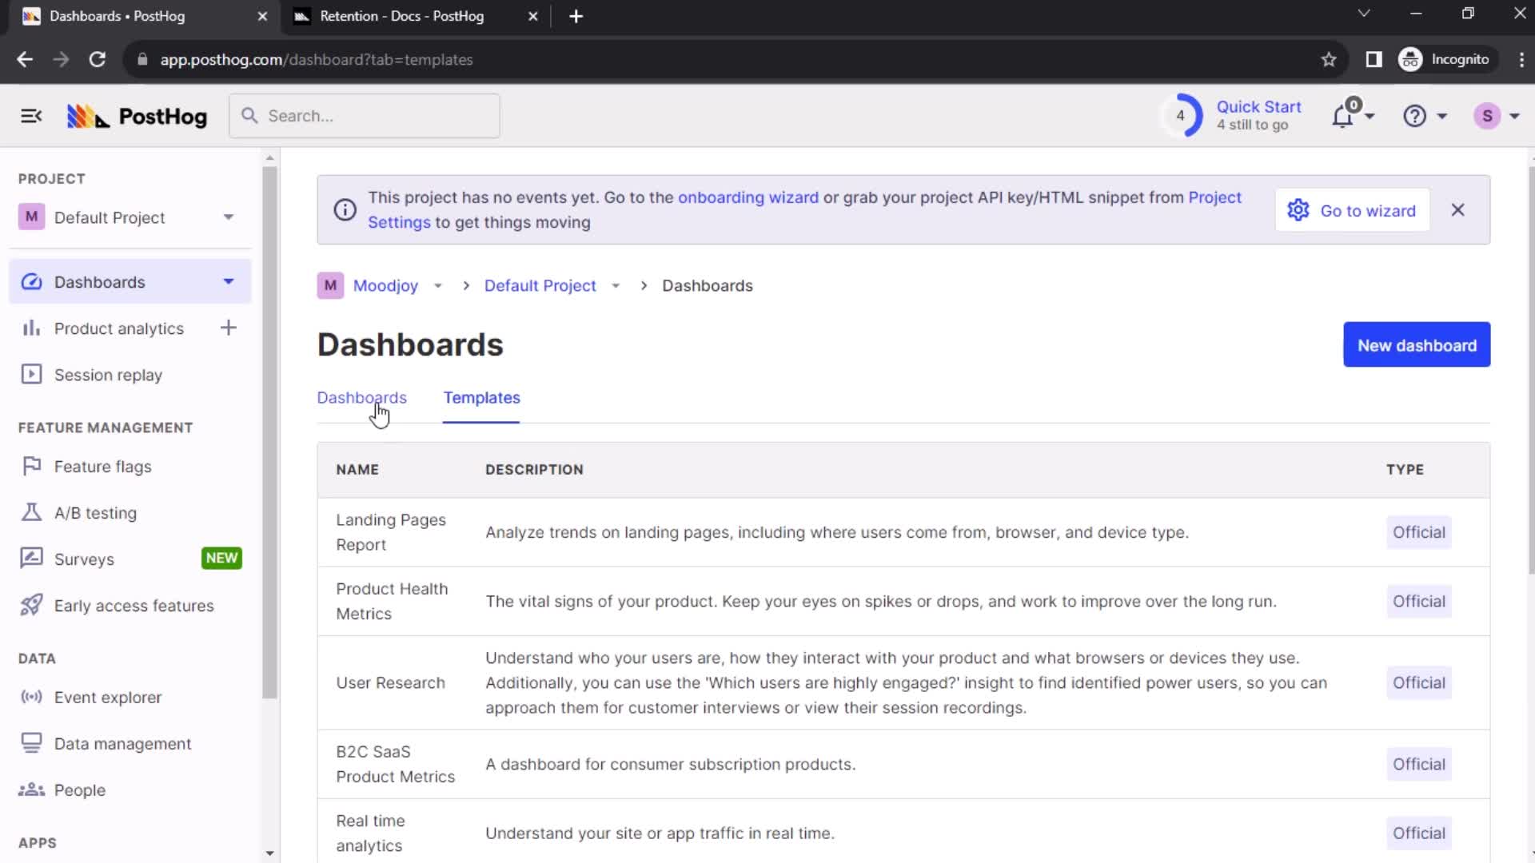Expand the Dashboards sidebar section
The width and height of the screenshot is (1535, 863).
(228, 281)
